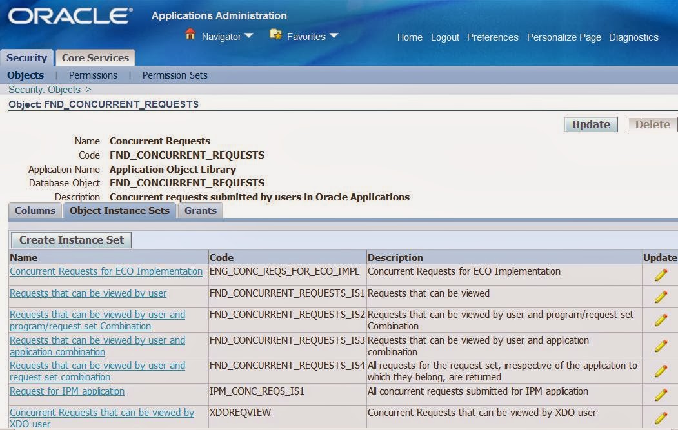678x430 pixels.
Task: Open the Preferences link
Action: pos(492,37)
